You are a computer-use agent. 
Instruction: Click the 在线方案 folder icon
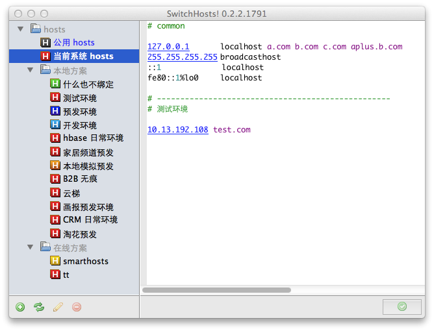45,247
